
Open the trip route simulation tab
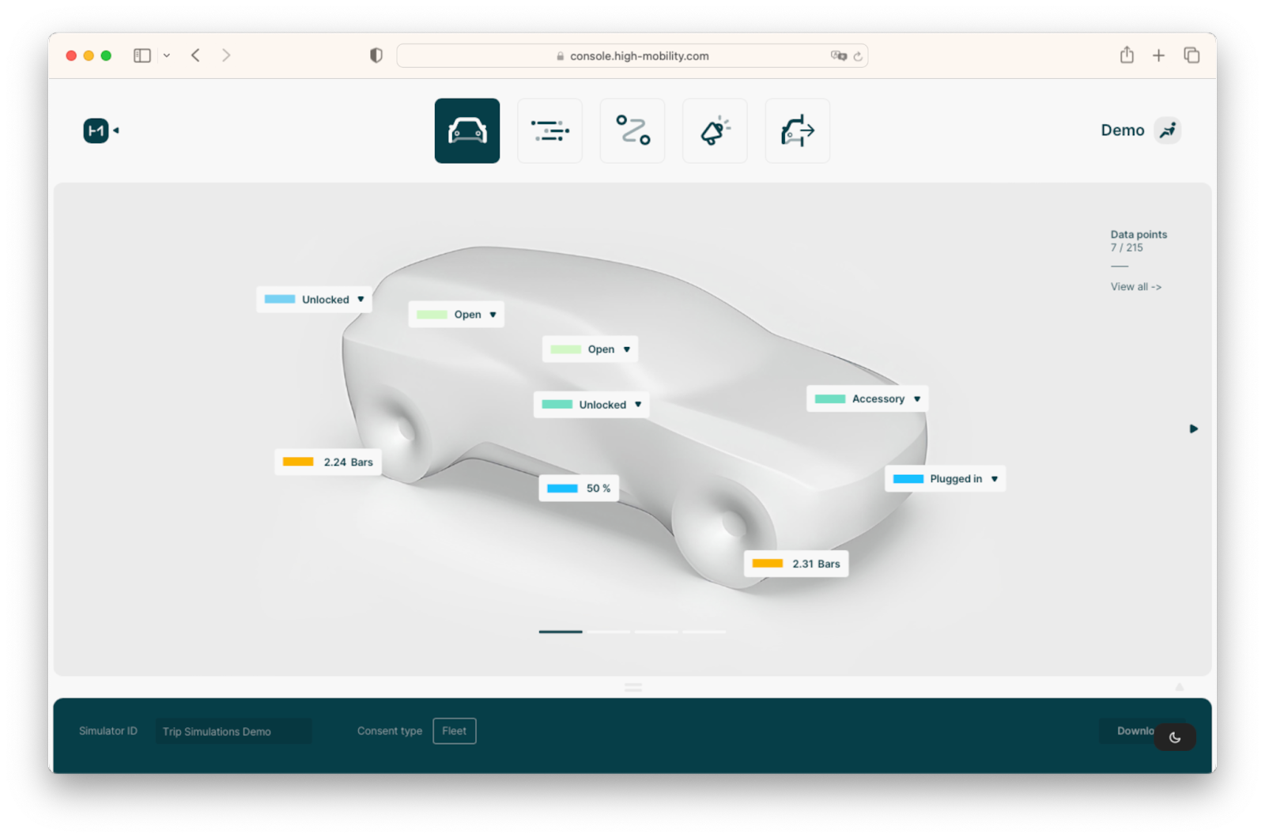click(632, 130)
